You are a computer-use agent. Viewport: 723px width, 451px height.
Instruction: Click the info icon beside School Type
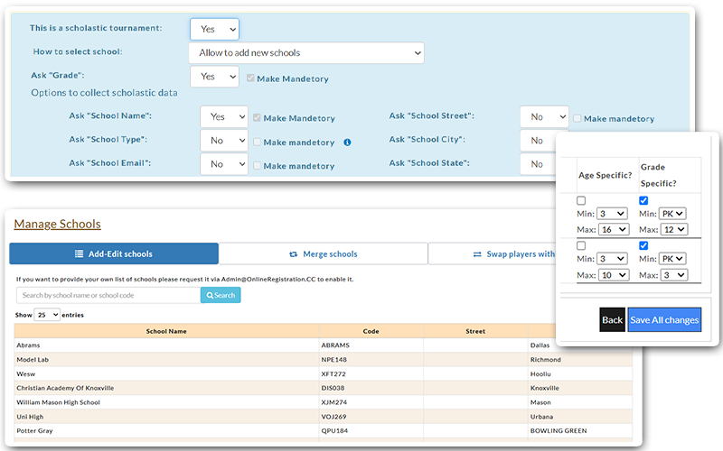(x=348, y=143)
